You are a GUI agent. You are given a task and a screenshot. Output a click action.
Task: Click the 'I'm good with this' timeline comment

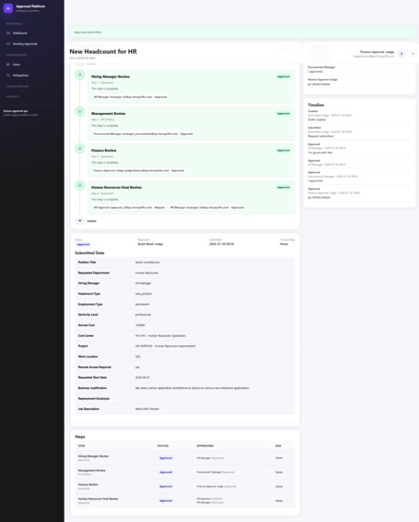320,152
